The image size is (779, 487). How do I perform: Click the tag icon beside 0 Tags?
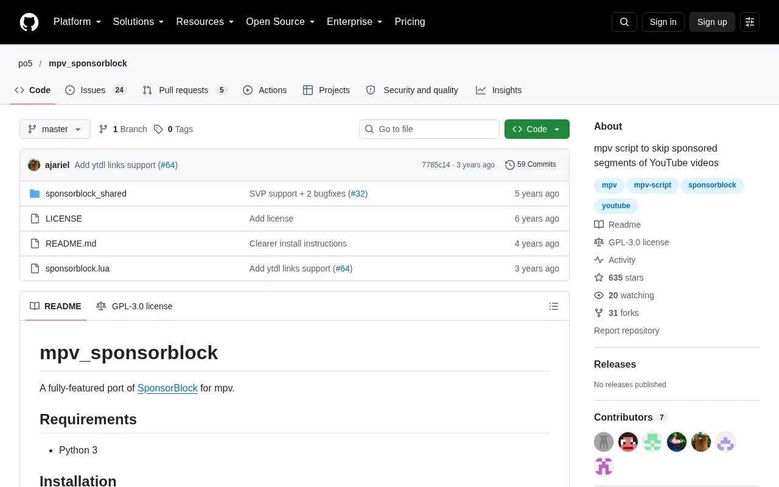click(158, 129)
